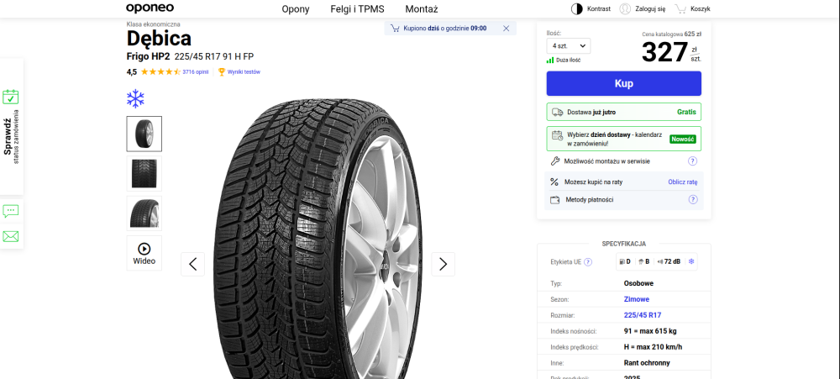This screenshot has width=840, height=379.
Task: Click the Nowość badge
Action: tap(682, 139)
